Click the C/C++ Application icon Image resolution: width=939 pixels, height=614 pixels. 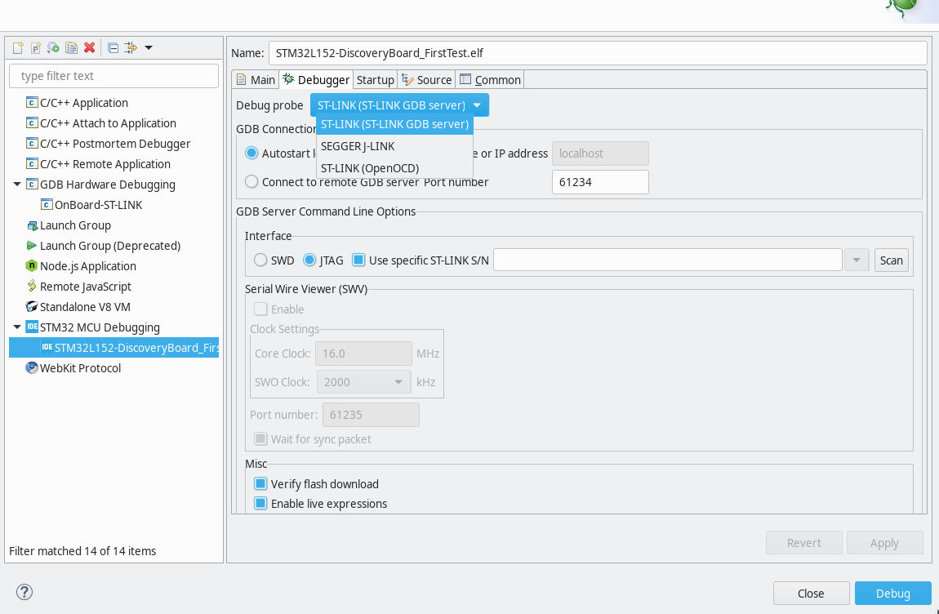pos(33,102)
